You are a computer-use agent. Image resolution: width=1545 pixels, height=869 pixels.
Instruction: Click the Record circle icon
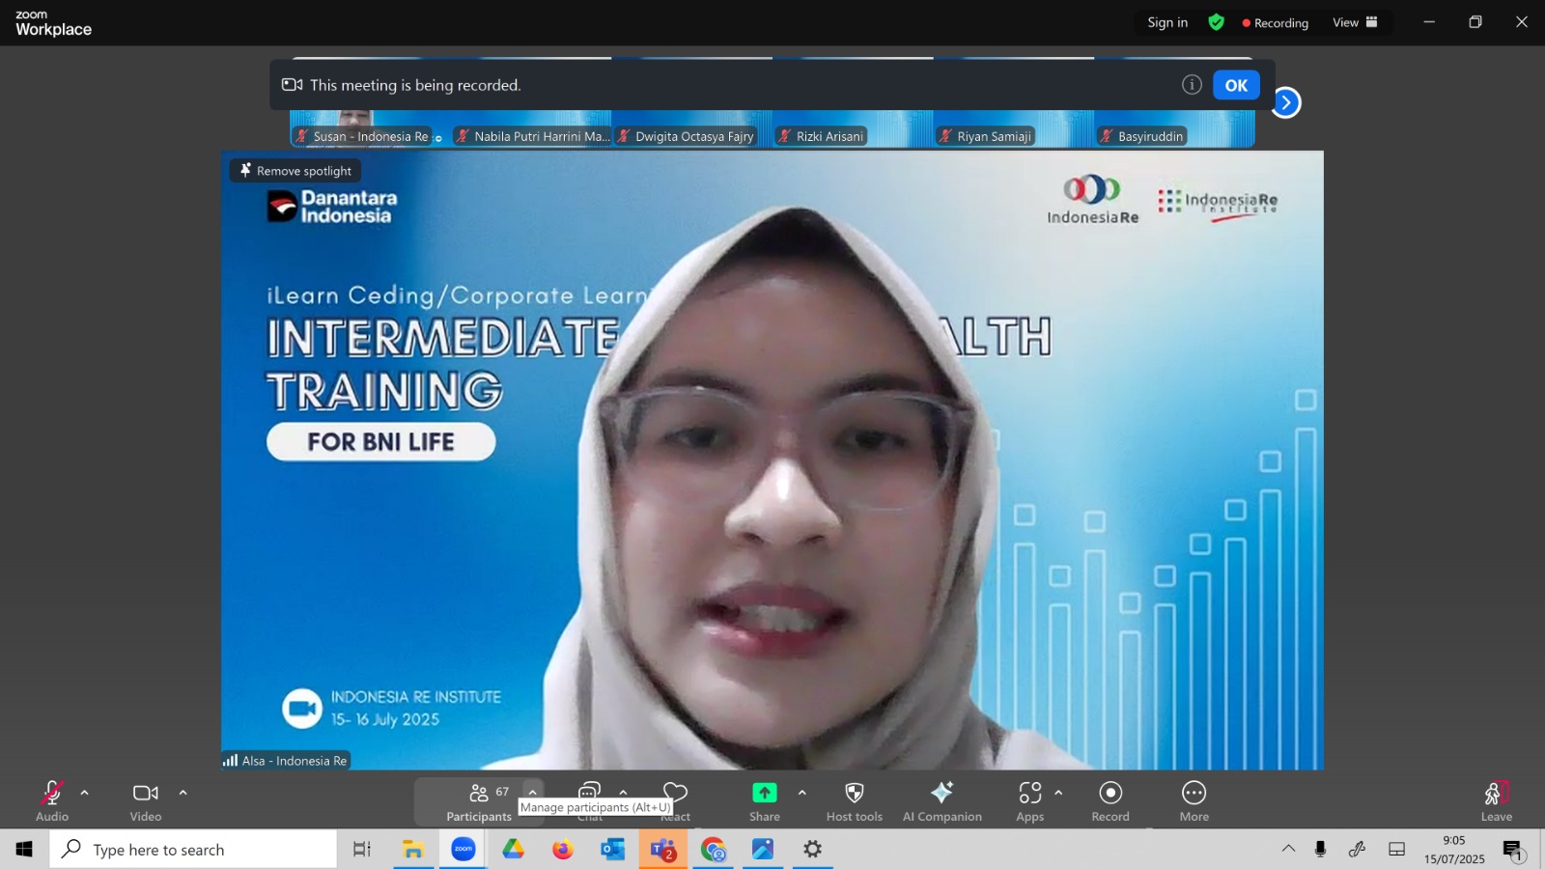[x=1110, y=793]
